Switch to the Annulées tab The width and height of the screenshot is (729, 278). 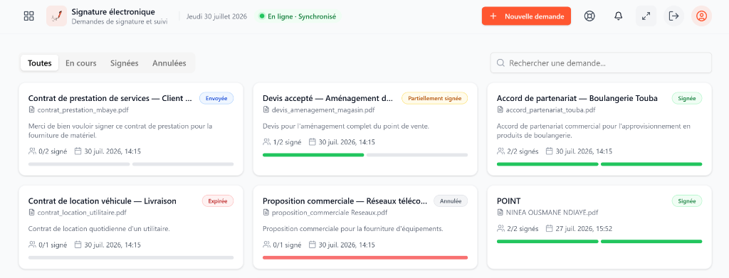click(169, 63)
